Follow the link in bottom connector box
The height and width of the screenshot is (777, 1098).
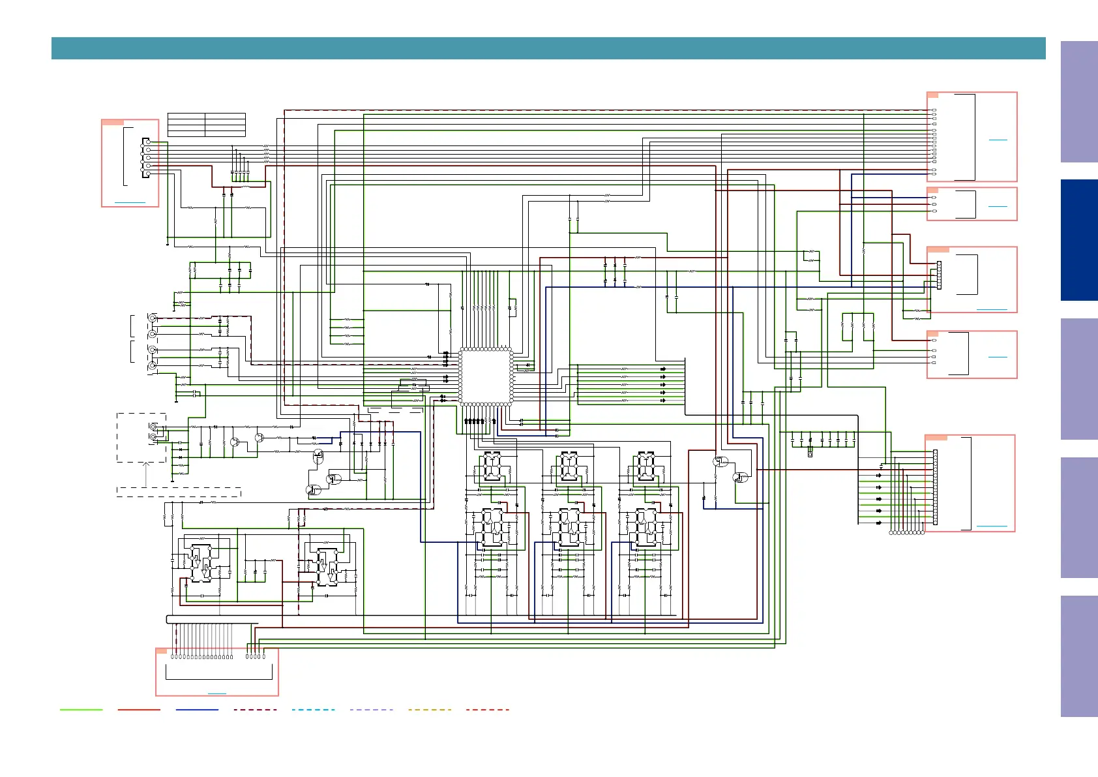coord(216,693)
